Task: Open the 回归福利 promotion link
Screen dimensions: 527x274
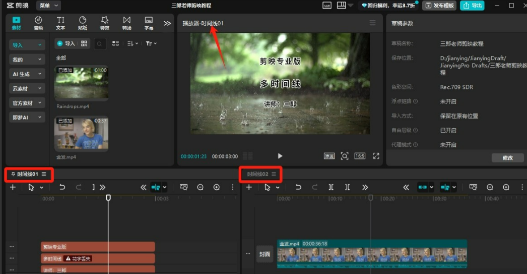Action: pos(388,6)
